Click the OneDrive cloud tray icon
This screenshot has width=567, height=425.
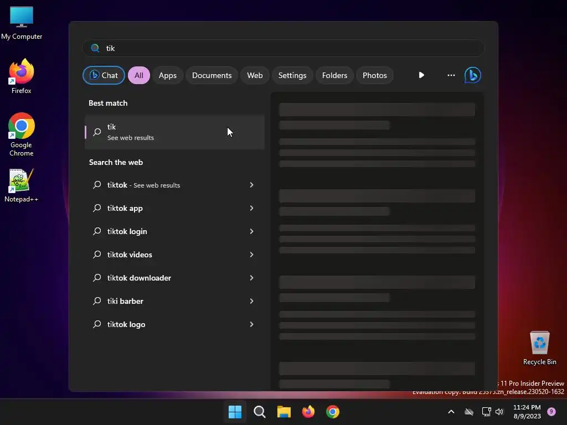(469, 412)
